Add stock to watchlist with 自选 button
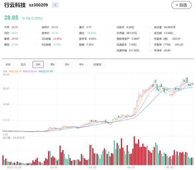Image resolution: width=196 pixels, height=170 pixels. point(181,5)
